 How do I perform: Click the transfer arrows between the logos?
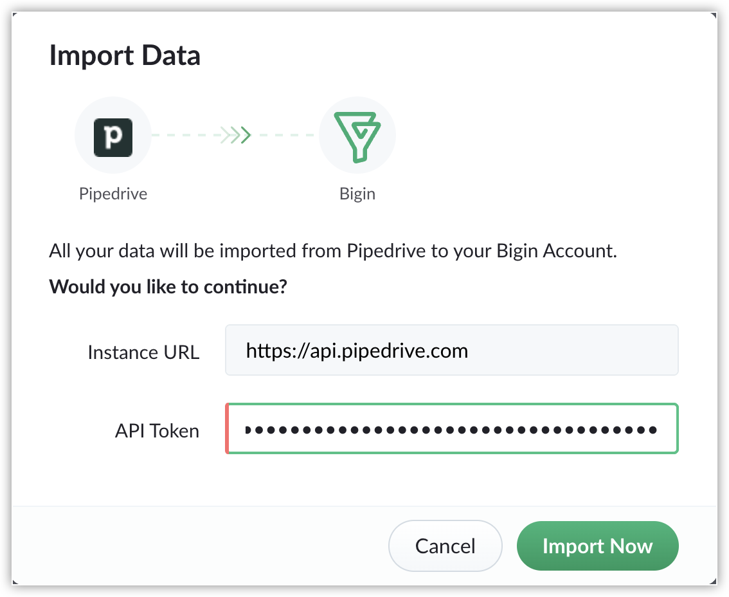(235, 136)
